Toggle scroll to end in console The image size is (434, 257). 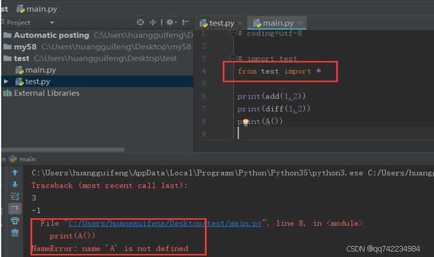coord(15,209)
